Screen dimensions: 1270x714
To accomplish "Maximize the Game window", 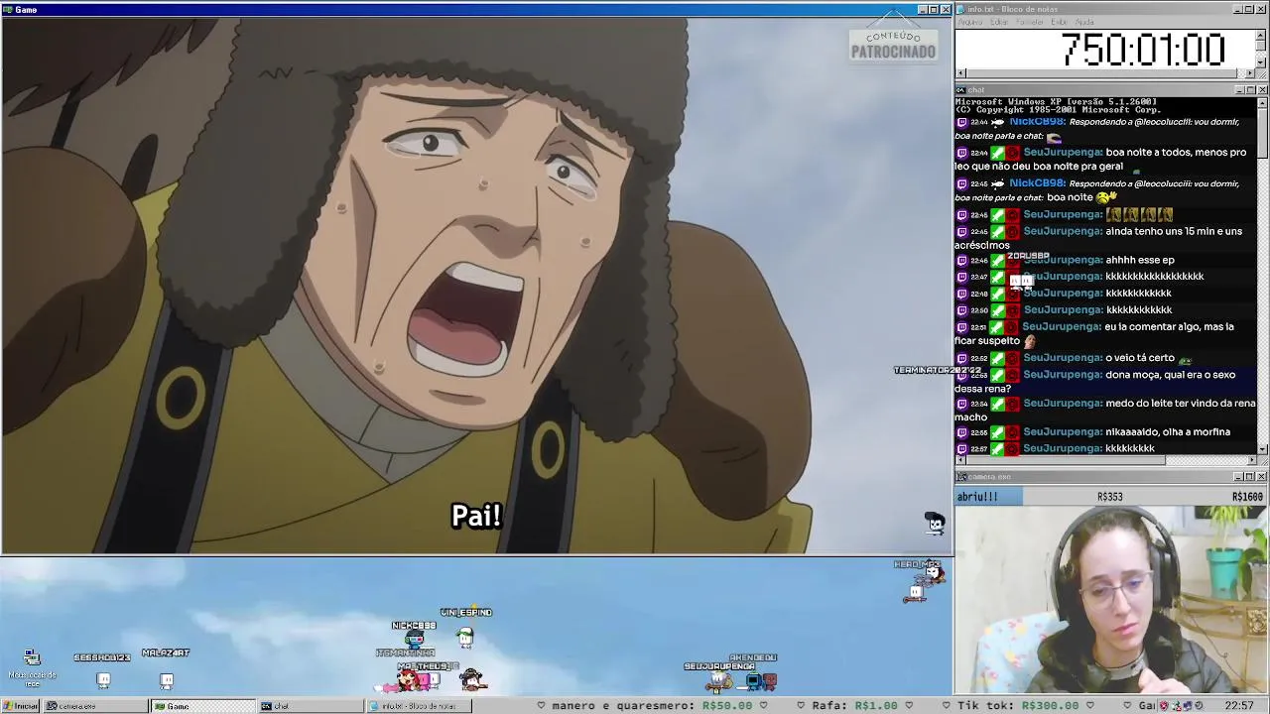I will click(934, 9).
